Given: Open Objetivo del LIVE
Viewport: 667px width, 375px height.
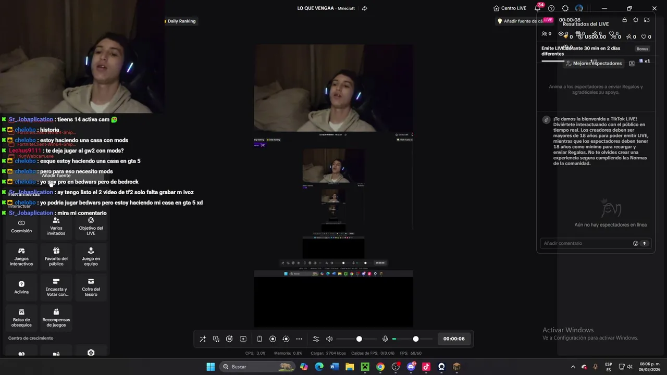Looking at the screenshot, I should pyautogui.click(x=91, y=227).
